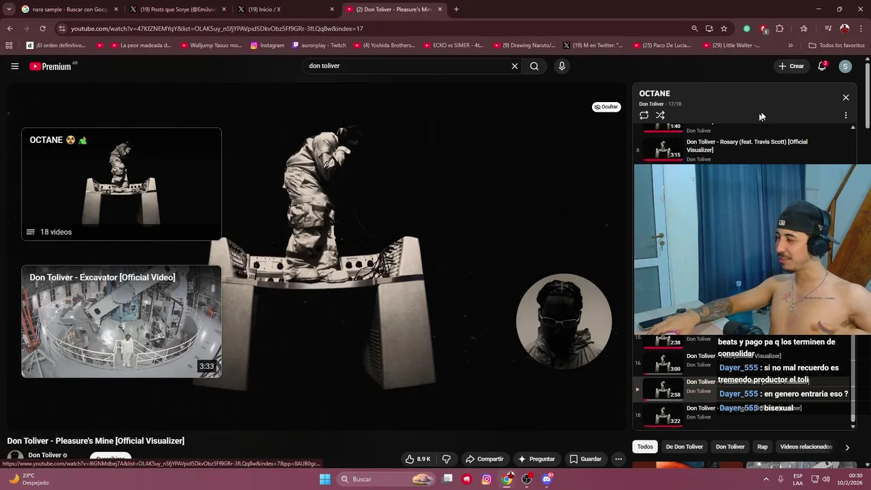Toggle playlist loop on OCTANE
The height and width of the screenshot is (490, 871).
click(644, 115)
